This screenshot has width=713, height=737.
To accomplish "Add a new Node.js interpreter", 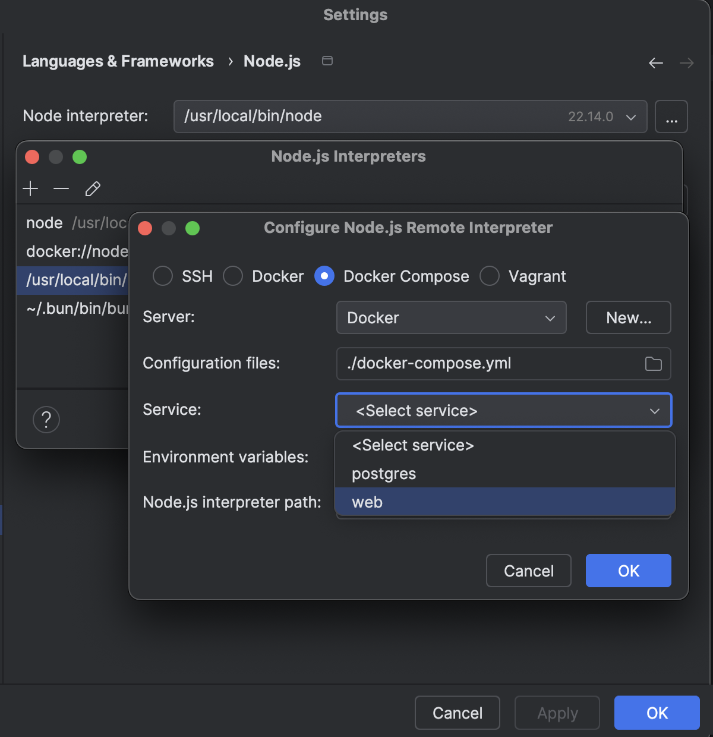I will [30, 188].
